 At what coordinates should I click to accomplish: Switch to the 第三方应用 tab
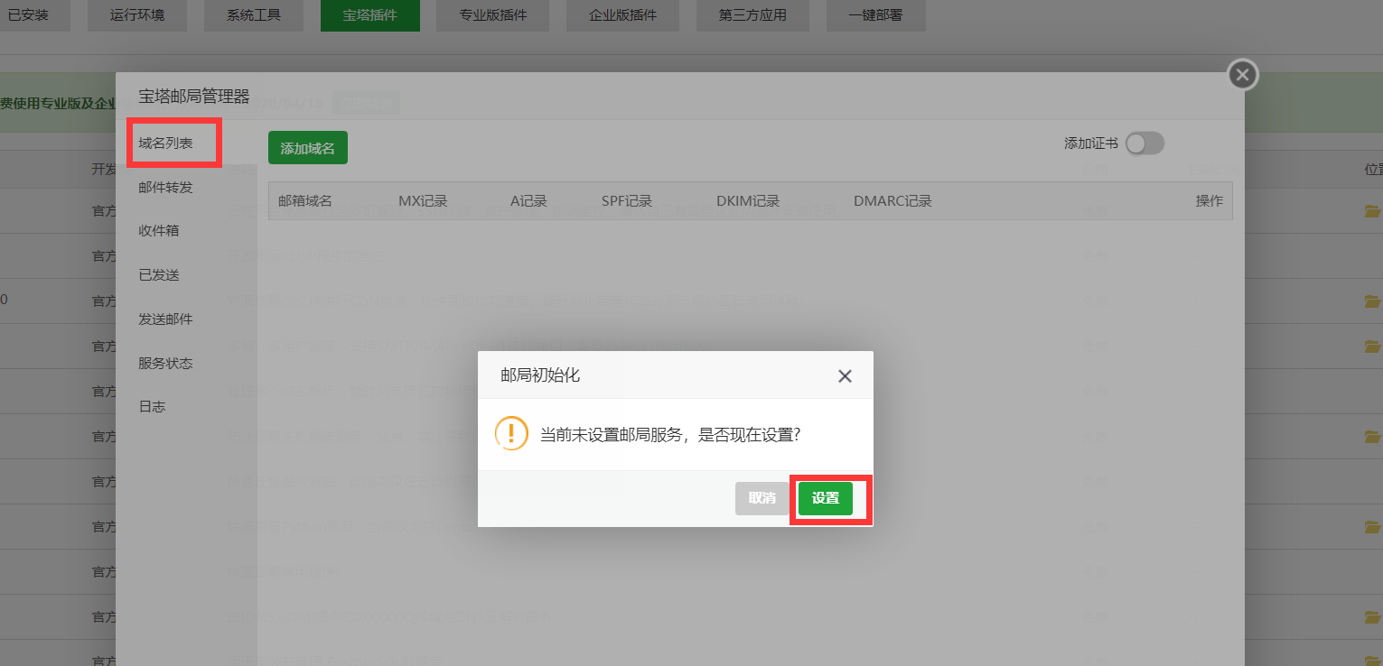click(752, 15)
